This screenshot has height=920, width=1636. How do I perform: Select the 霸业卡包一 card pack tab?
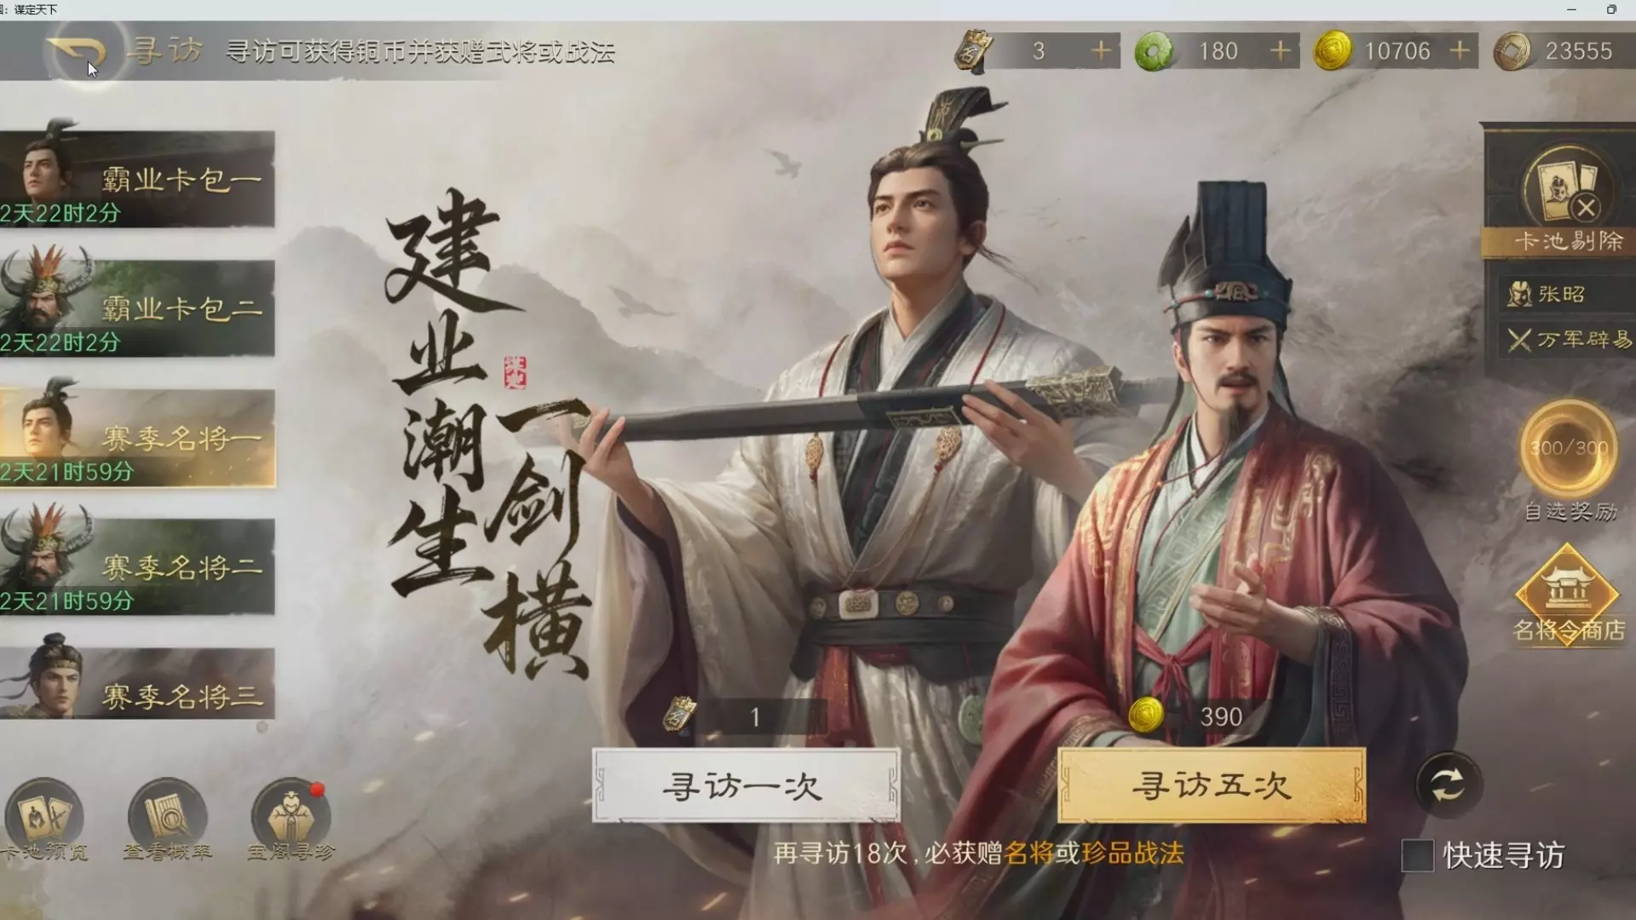coord(137,179)
